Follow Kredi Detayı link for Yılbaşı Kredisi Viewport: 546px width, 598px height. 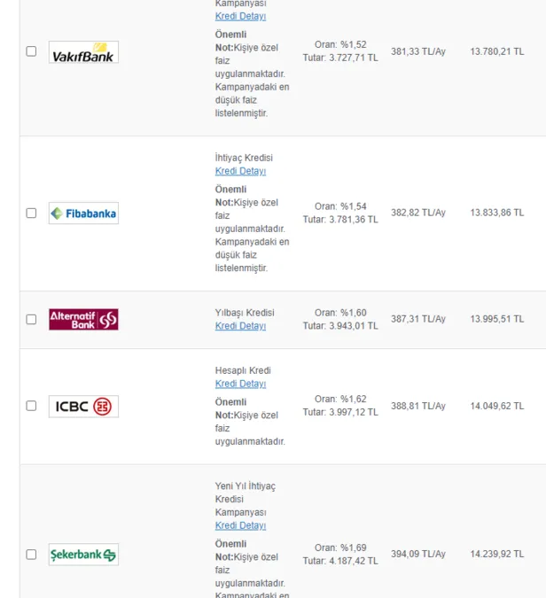240,326
